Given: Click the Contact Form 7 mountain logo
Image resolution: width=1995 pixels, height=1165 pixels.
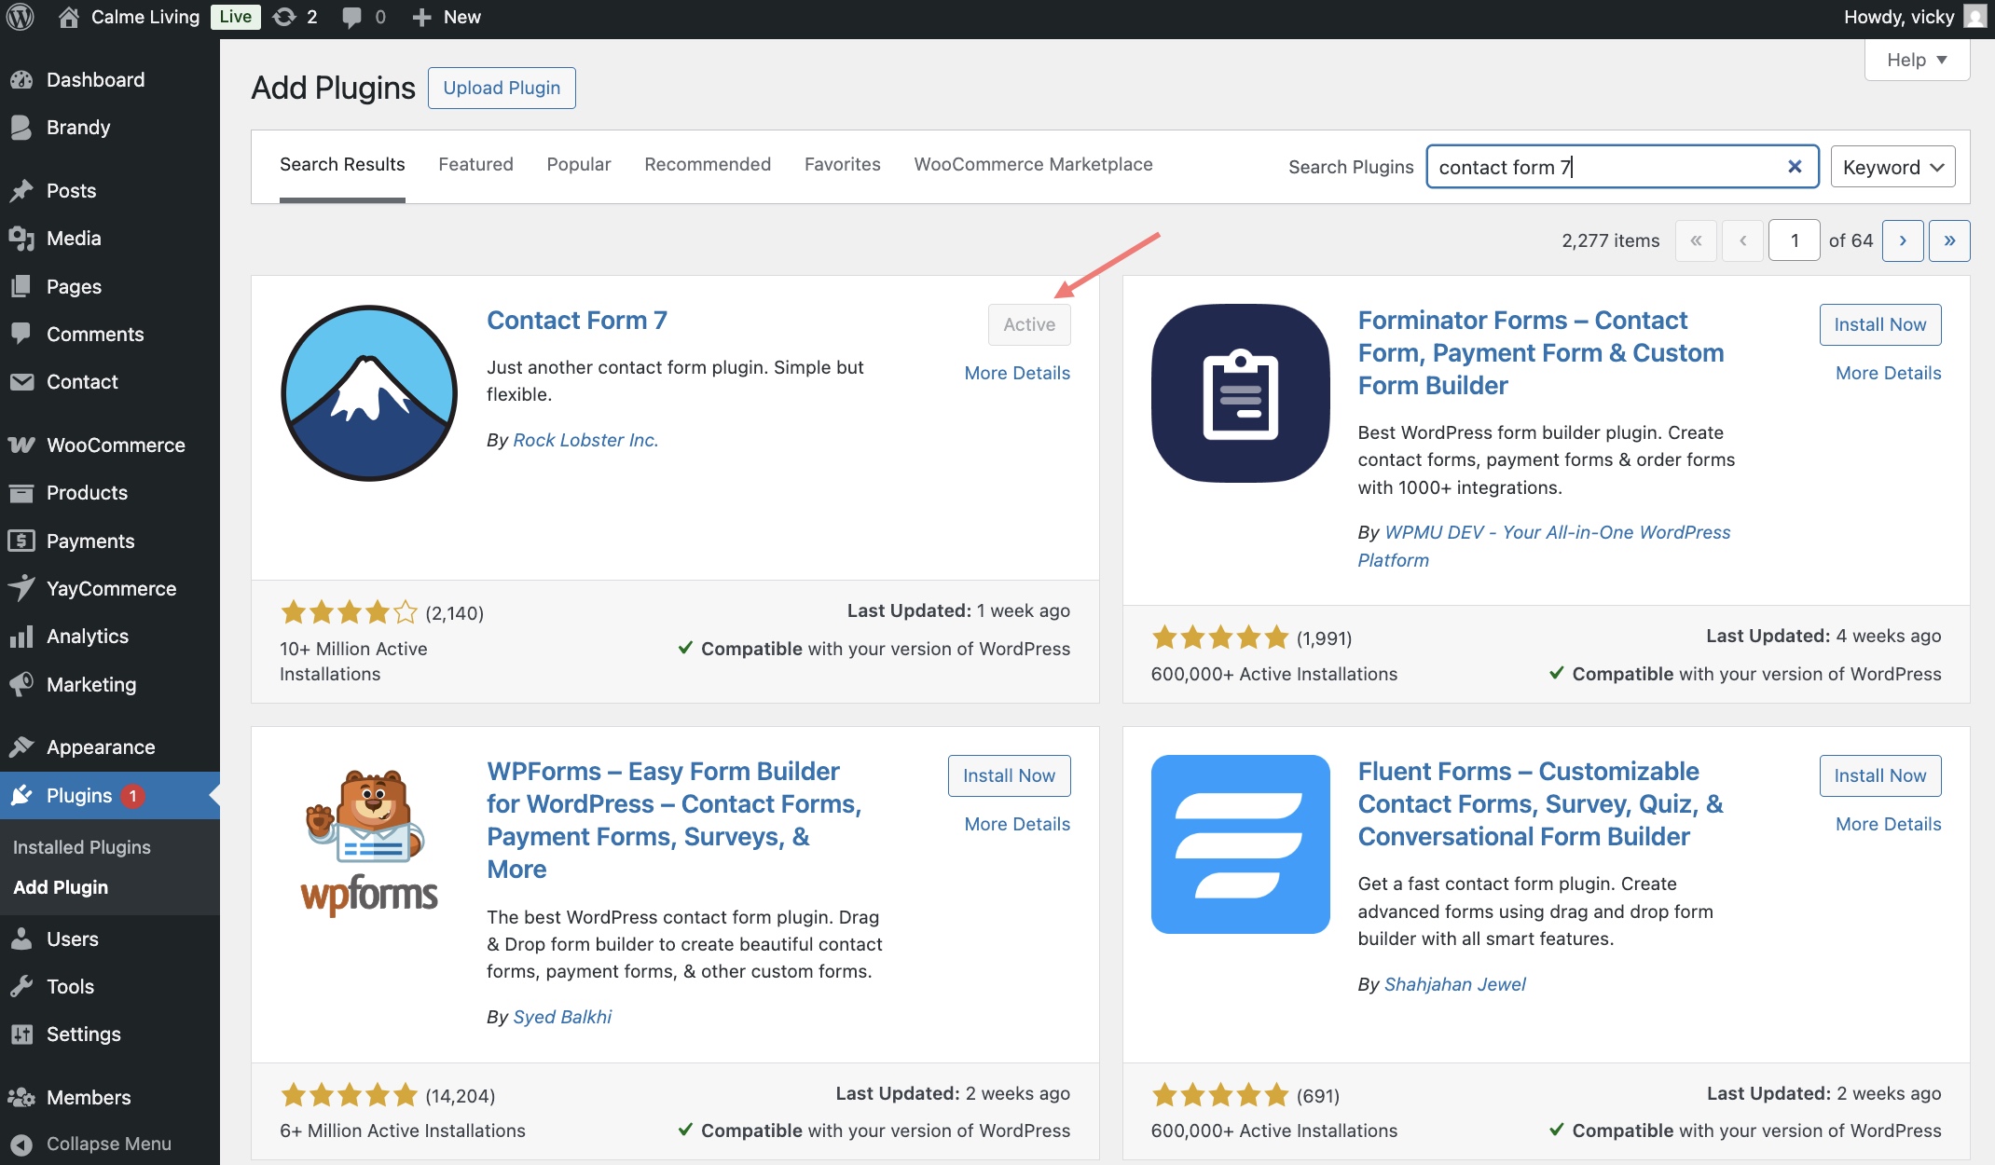Looking at the screenshot, I should click(369, 393).
